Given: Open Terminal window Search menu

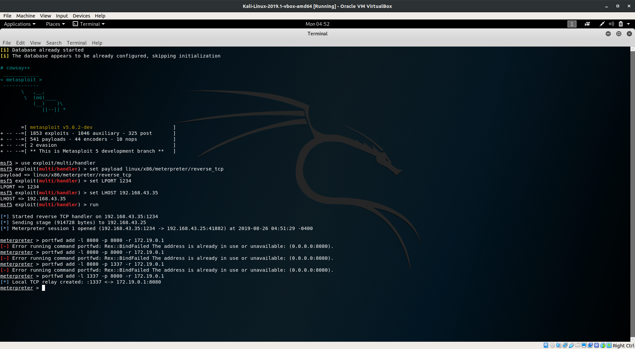Looking at the screenshot, I should [x=54, y=43].
